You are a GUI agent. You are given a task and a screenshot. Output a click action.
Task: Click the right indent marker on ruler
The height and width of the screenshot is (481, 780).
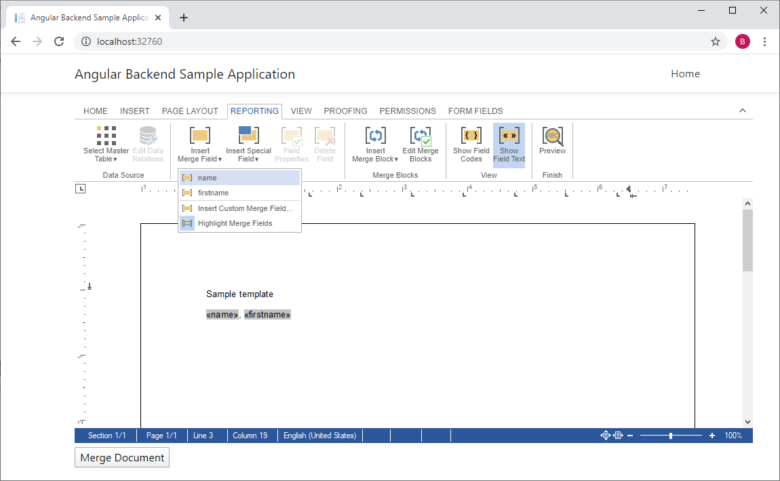coord(628,189)
